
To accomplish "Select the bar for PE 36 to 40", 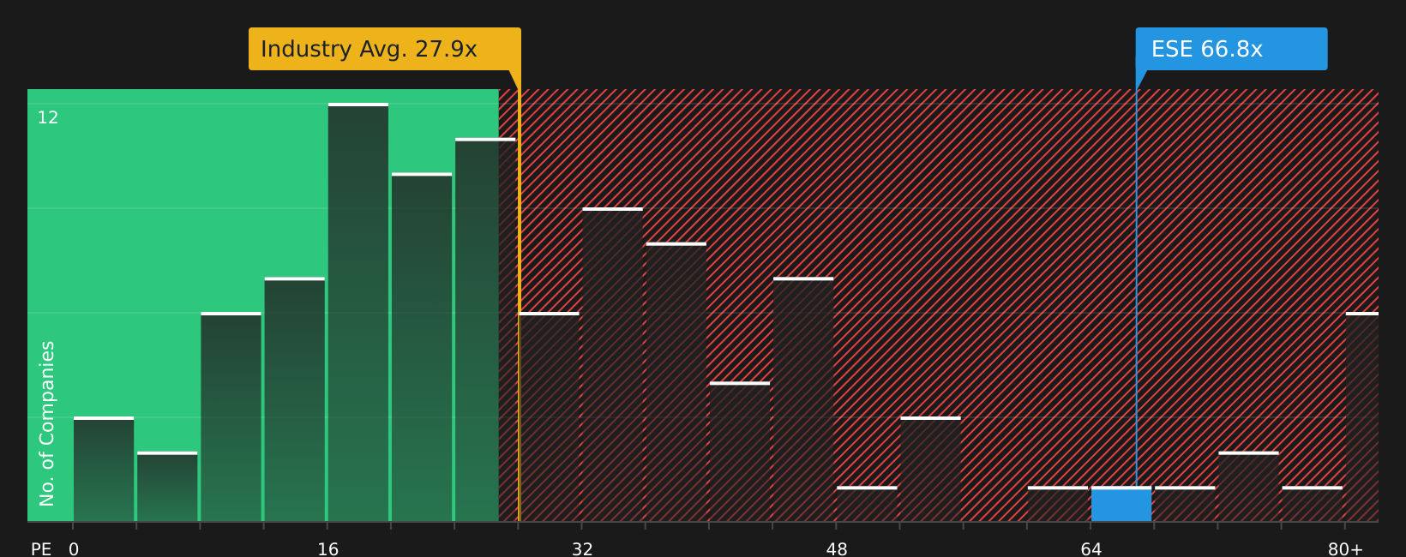I will [x=676, y=382].
